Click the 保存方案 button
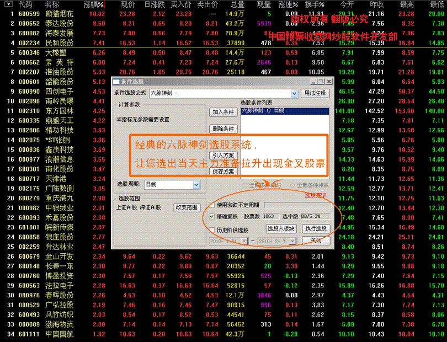Screen dimensions: 447x342 click(x=223, y=172)
